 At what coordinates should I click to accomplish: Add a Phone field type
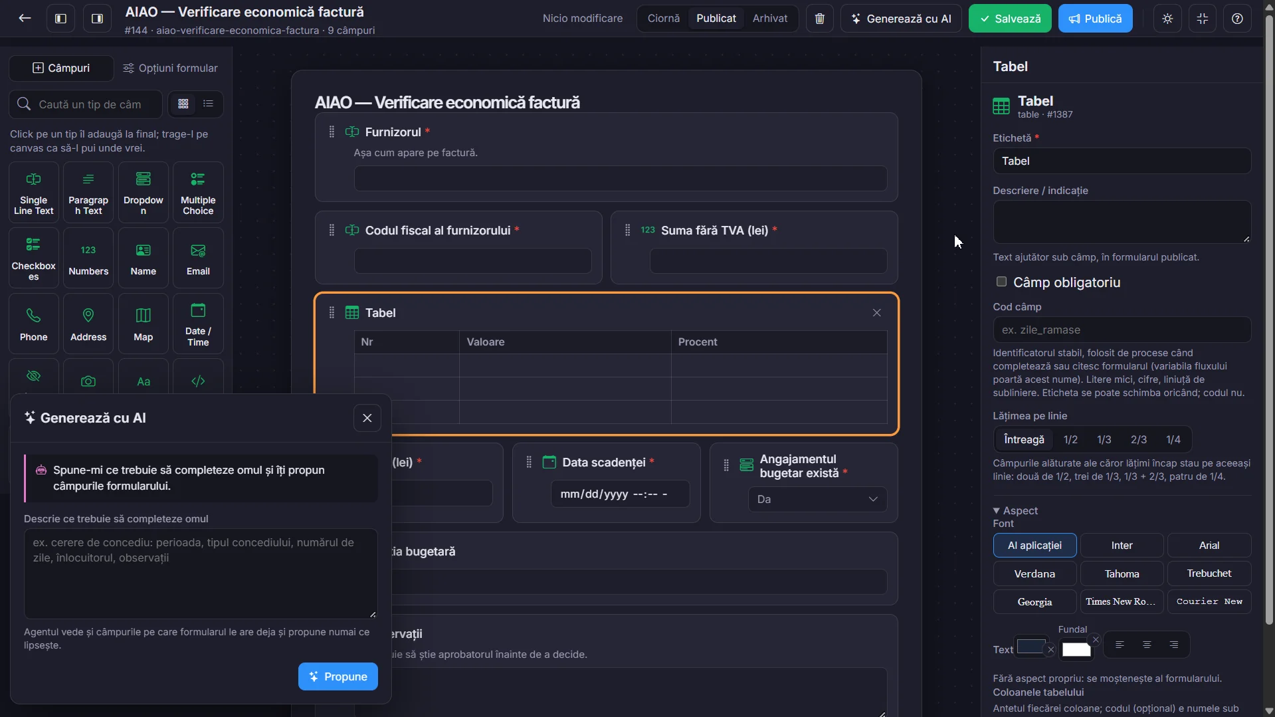[x=34, y=324]
